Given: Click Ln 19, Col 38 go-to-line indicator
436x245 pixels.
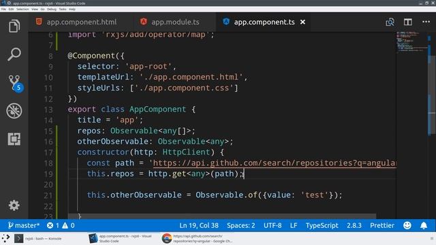Looking at the screenshot, I should pos(199,225).
